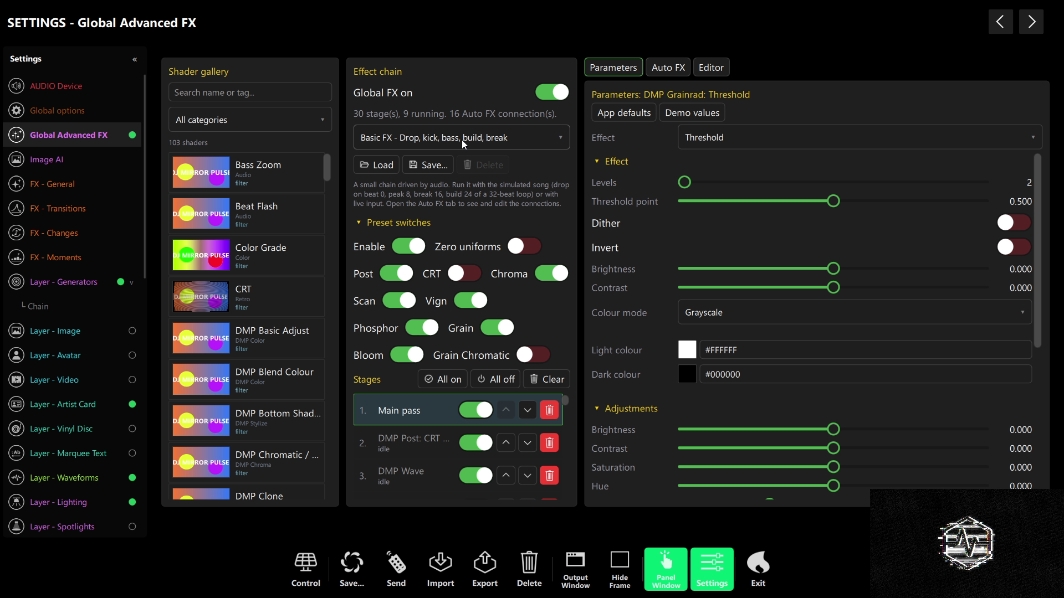
Task: Go to next settings page arrow
Action: tap(1031, 22)
